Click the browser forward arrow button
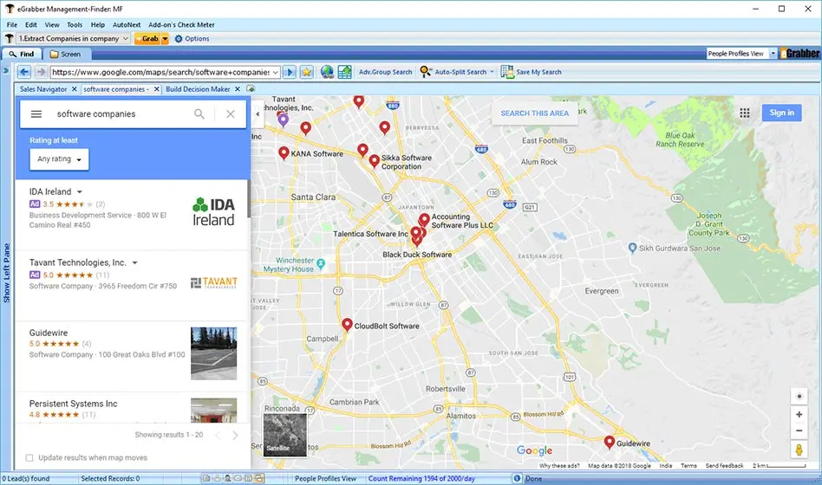822x485 pixels. point(41,72)
